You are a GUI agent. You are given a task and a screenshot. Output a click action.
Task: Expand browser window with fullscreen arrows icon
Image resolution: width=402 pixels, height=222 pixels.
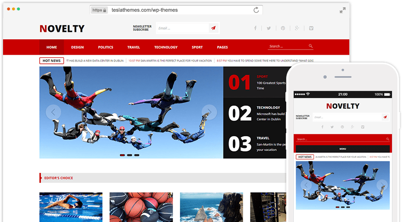(342, 10)
